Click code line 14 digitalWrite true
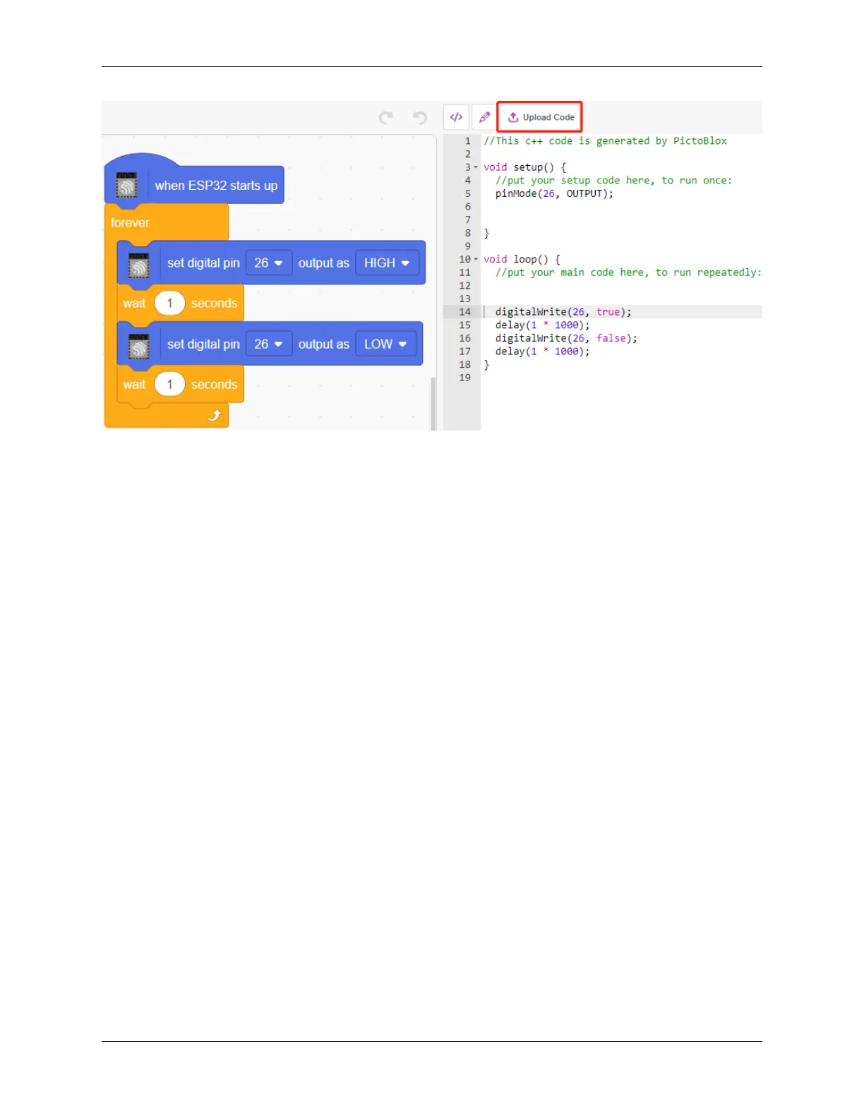Image resolution: width=864 pixels, height=1118 pixels. coord(563,312)
